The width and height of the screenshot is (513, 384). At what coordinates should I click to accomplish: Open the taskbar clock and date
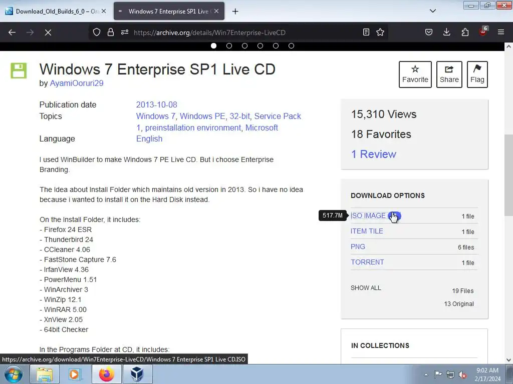pyautogui.click(x=487, y=374)
